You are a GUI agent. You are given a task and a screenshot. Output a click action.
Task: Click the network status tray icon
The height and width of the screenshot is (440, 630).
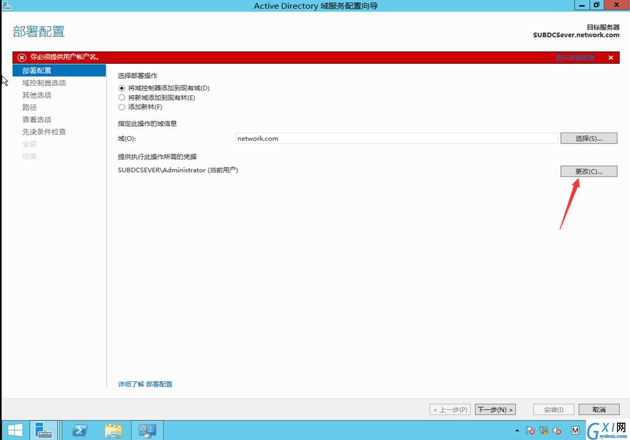coord(544,431)
